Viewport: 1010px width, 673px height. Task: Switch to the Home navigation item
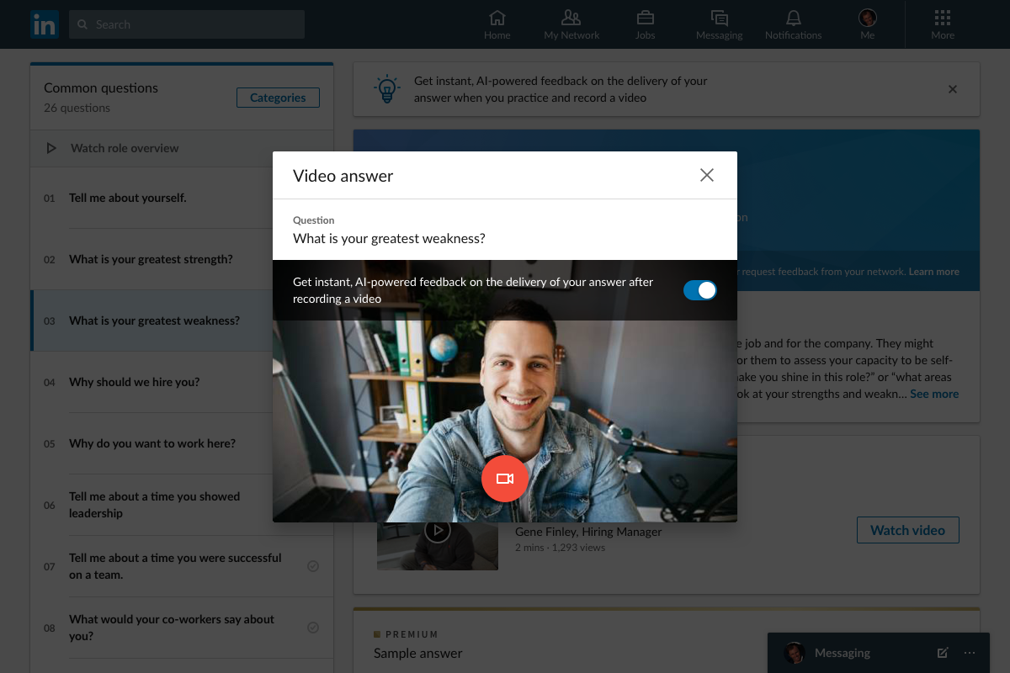click(x=497, y=24)
